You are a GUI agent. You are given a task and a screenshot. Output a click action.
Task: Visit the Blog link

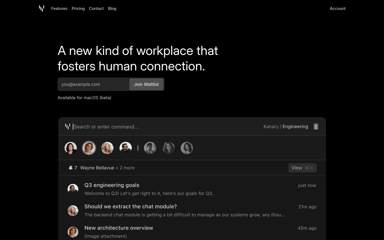coord(112,9)
